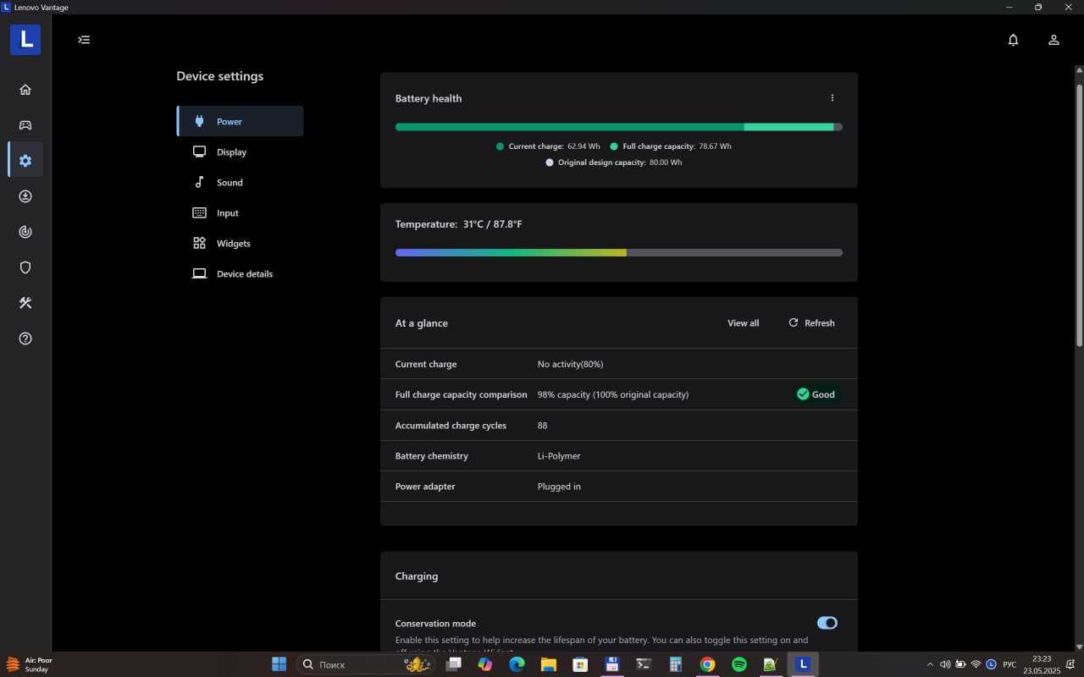Collapse the navigation menu with the hamburger icon

coord(84,40)
